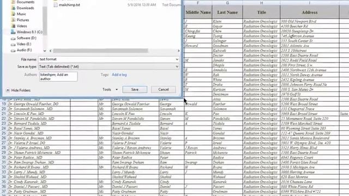The image size is (349, 196).
Task: Click the Save button in dialog
Action: pyautogui.click(x=135, y=89)
